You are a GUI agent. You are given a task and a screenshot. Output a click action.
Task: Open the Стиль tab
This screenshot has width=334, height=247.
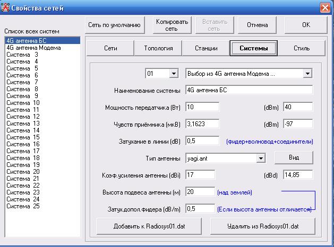click(302, 48)
